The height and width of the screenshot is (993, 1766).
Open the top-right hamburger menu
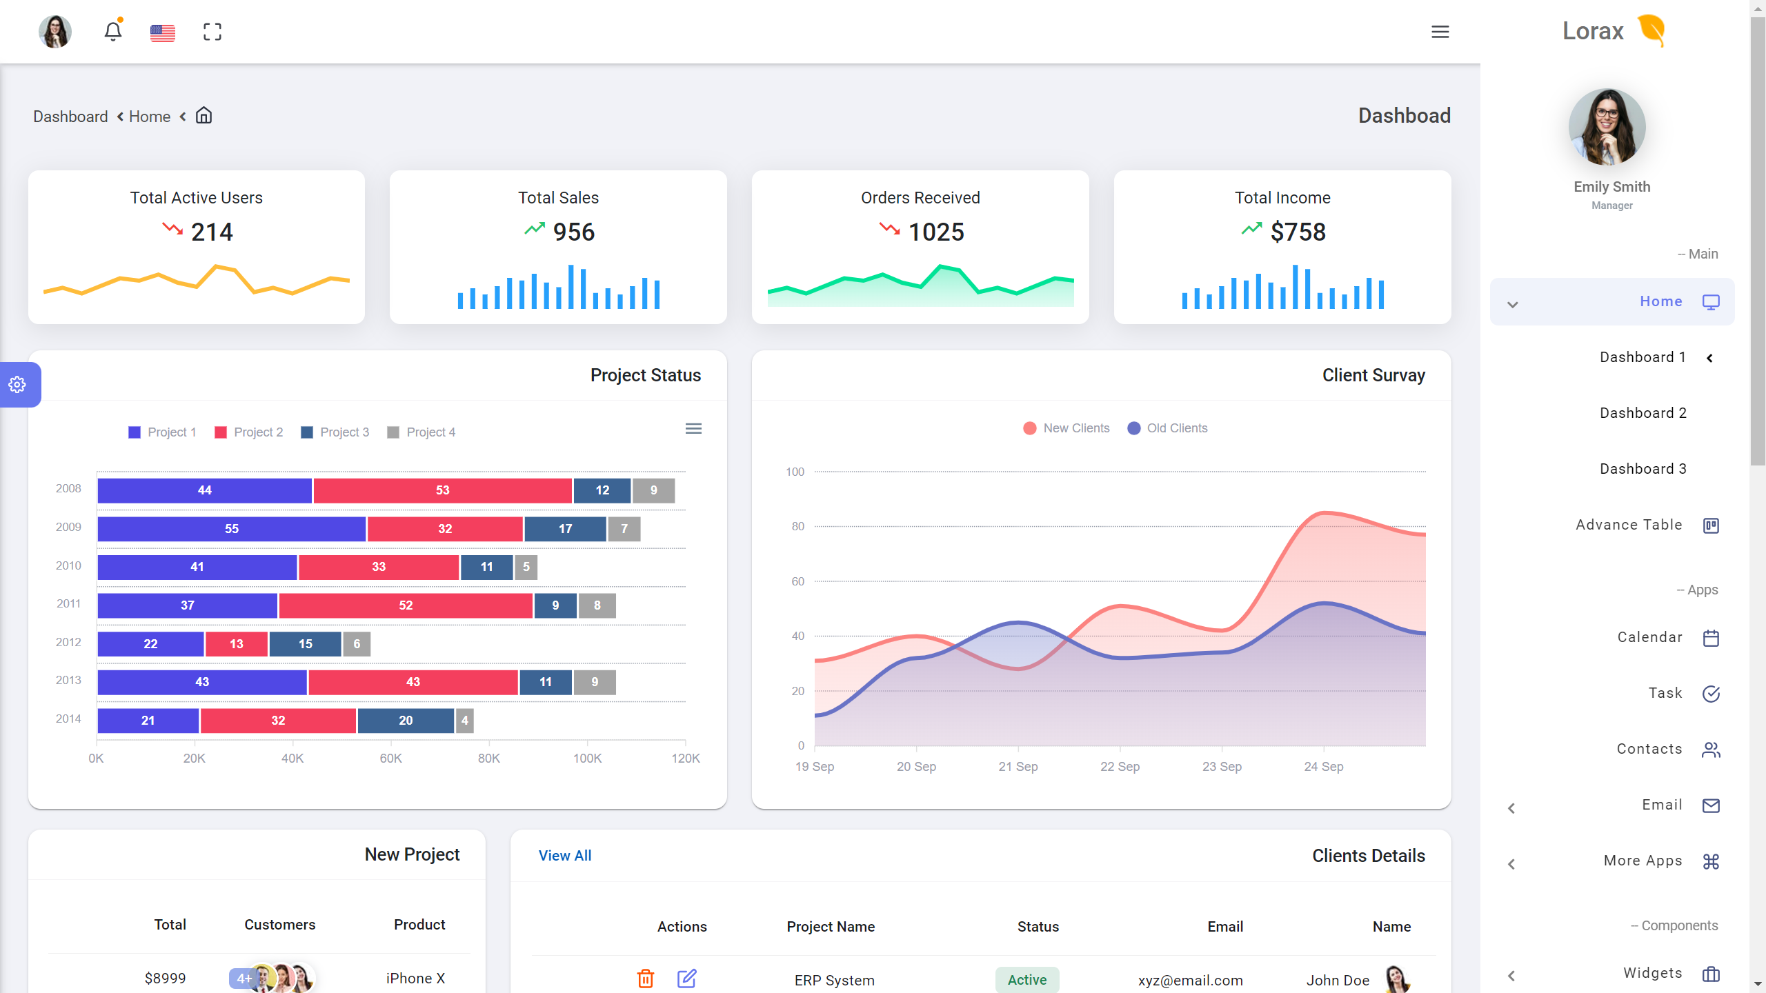coord(1440,32)
